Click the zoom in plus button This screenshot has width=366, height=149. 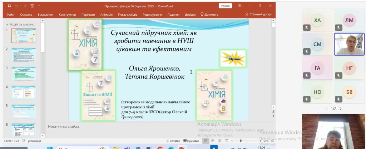click(261, 141)
